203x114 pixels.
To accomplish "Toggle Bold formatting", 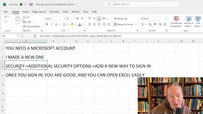I will click(x=47, y=24).
